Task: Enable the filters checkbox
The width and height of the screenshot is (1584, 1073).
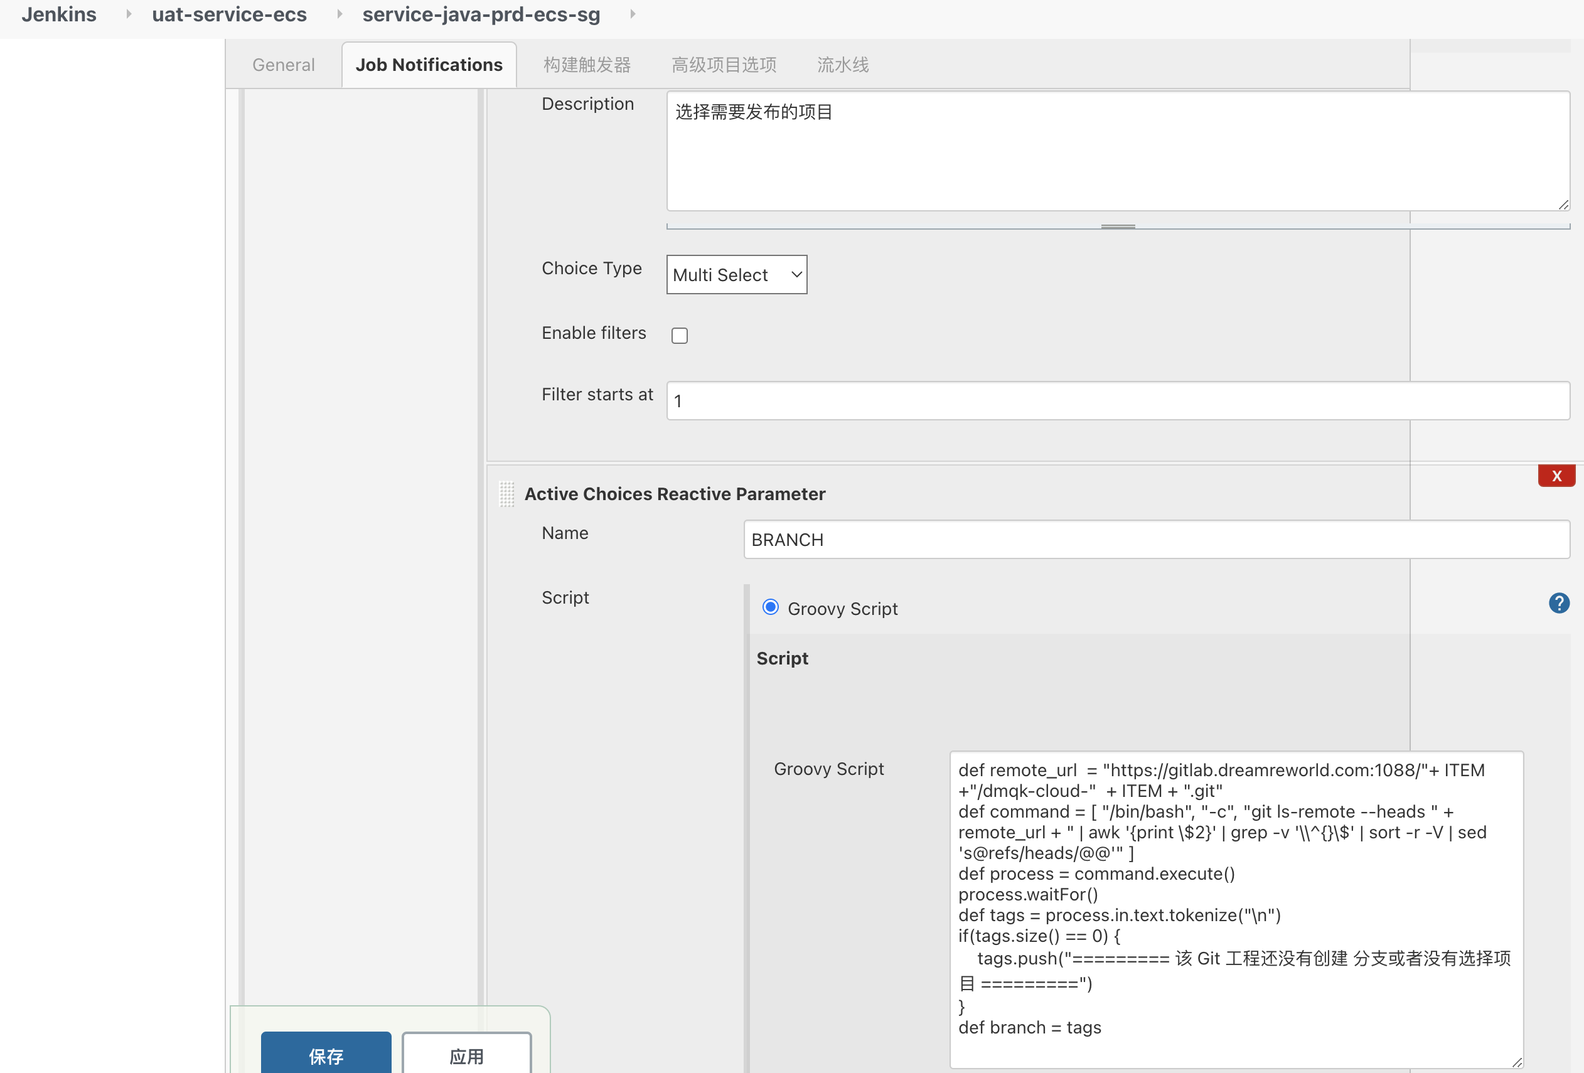Action: tap(679, 335)
